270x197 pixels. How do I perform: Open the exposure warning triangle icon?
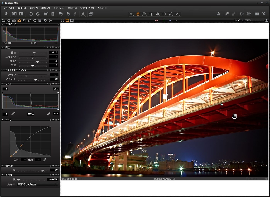click(219, 14)
